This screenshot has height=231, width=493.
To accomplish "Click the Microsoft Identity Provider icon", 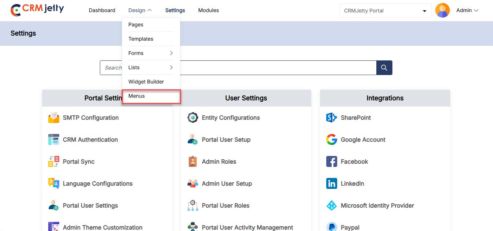I will (331, 205).
